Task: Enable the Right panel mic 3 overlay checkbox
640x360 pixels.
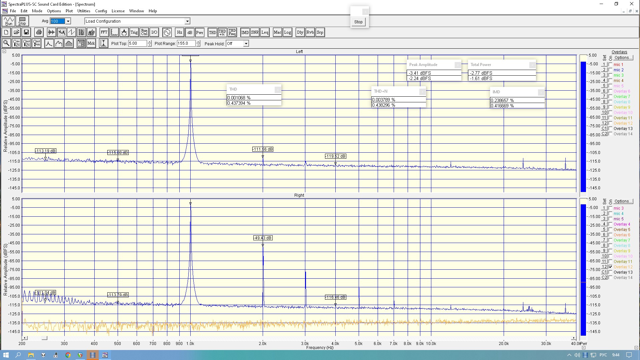Action: pyautogui.click(x=610, y=208)
